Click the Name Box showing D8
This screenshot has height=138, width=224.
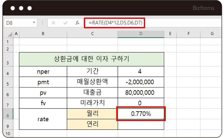tap(17, 23)
